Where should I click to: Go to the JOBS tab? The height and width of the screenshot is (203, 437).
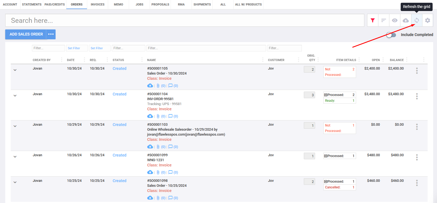click(x=140, y=4)
